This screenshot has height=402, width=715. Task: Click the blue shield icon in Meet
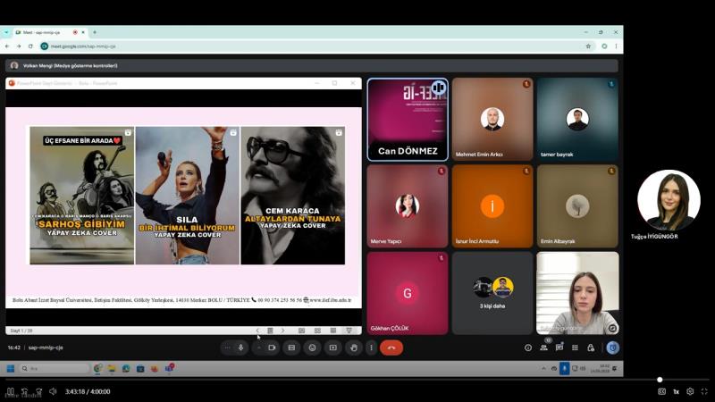(613, 348)
